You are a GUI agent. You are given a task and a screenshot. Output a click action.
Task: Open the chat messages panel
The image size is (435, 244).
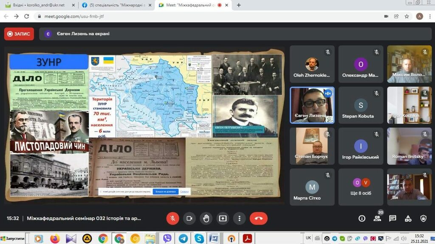point(393,218)
